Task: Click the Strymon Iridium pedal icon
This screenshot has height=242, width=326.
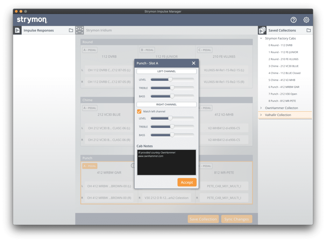Action: 80,30
